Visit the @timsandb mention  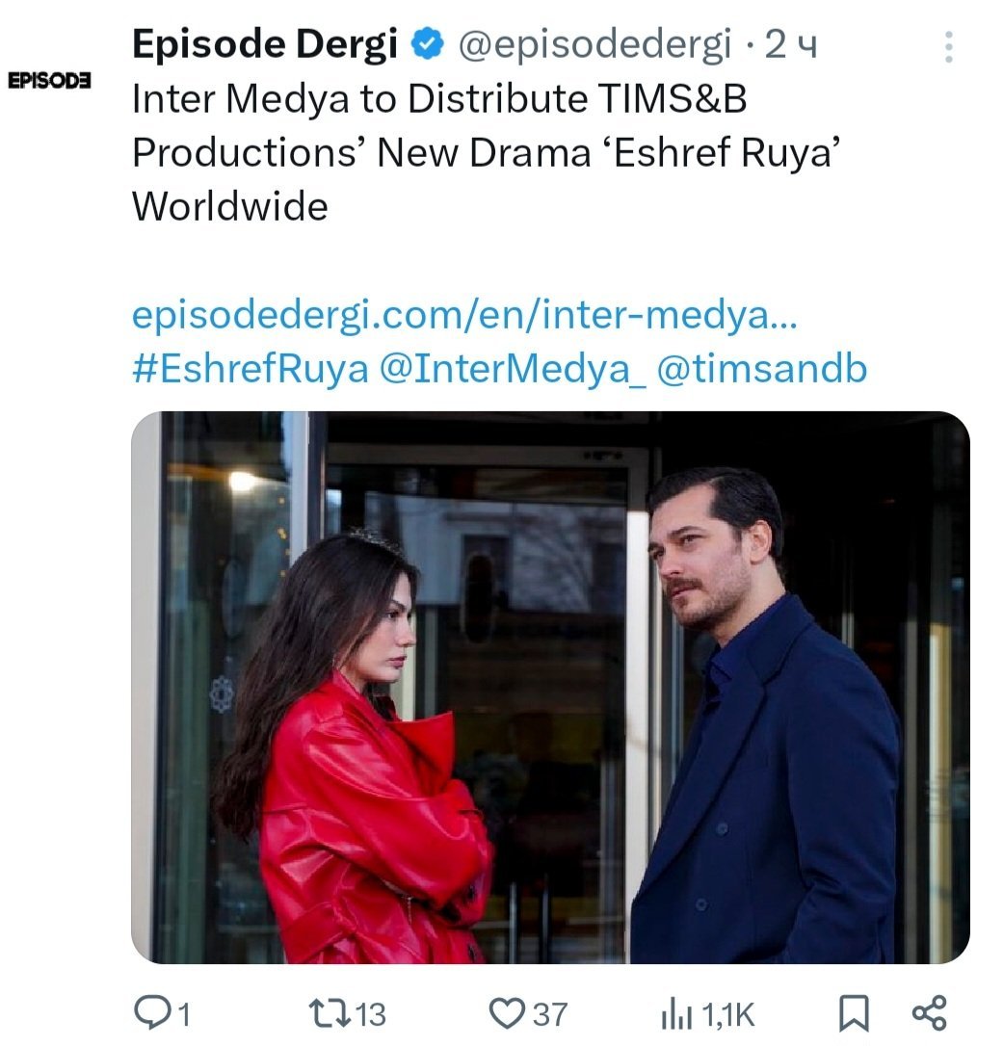pos(762,368)
